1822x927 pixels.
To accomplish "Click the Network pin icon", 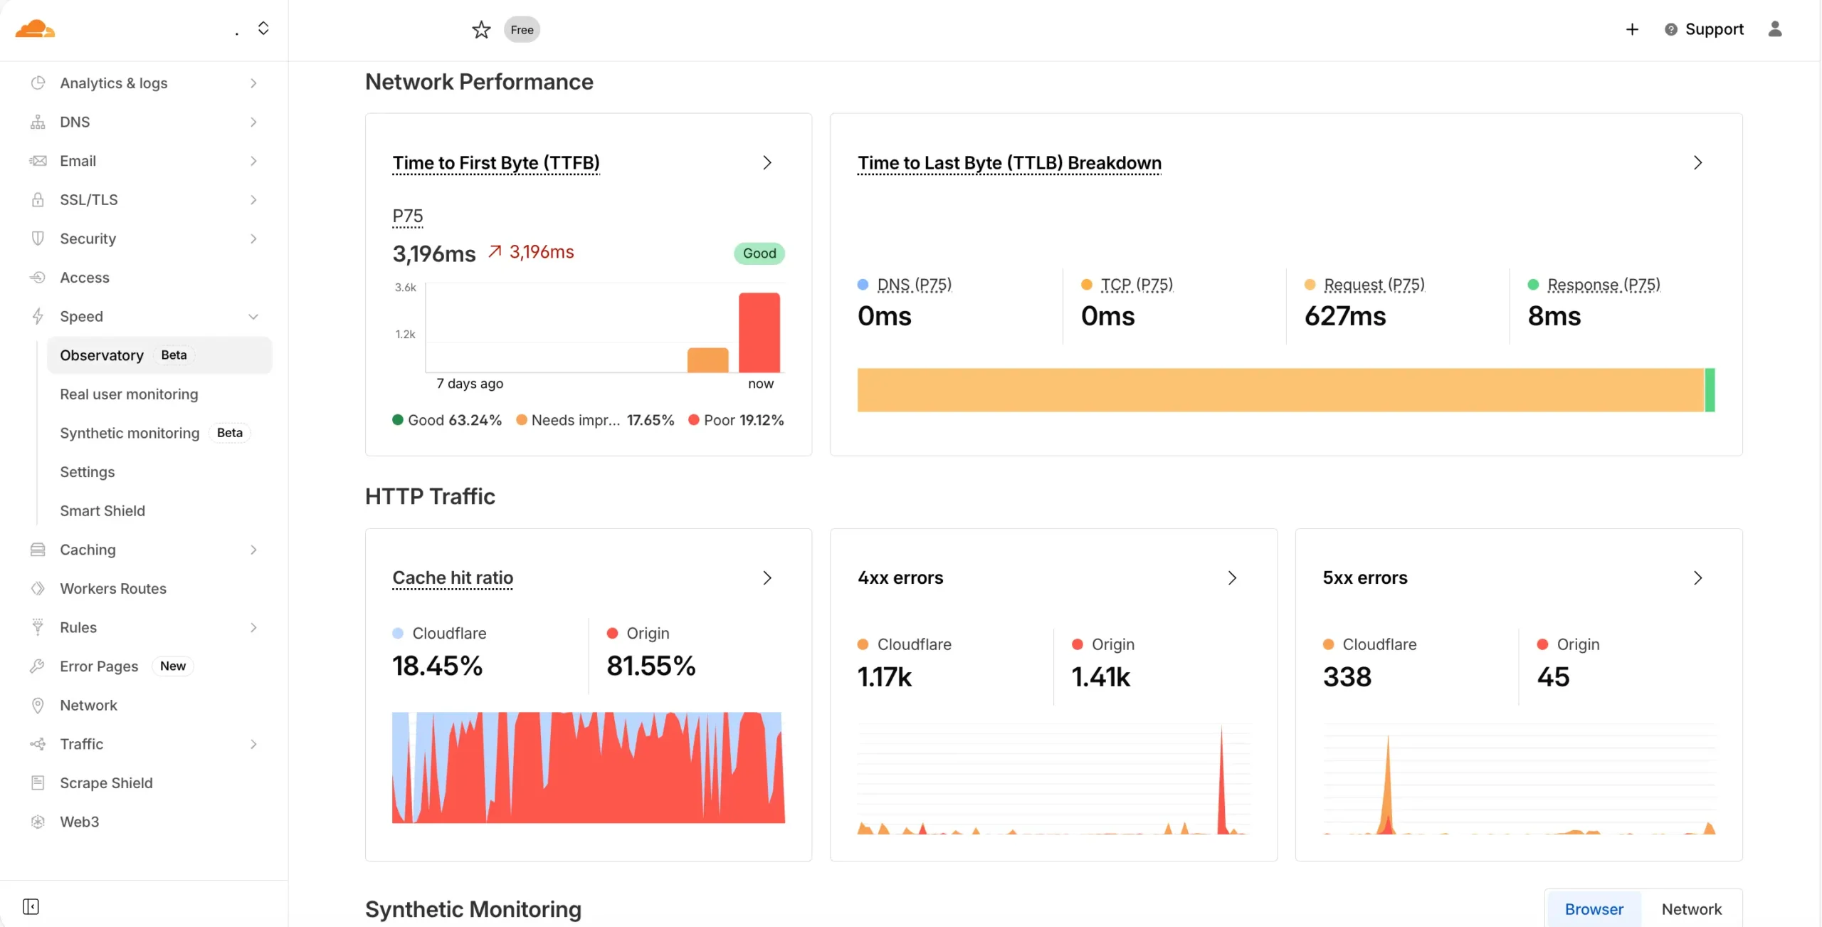I will pyautogui.click(x=38, y=705).
